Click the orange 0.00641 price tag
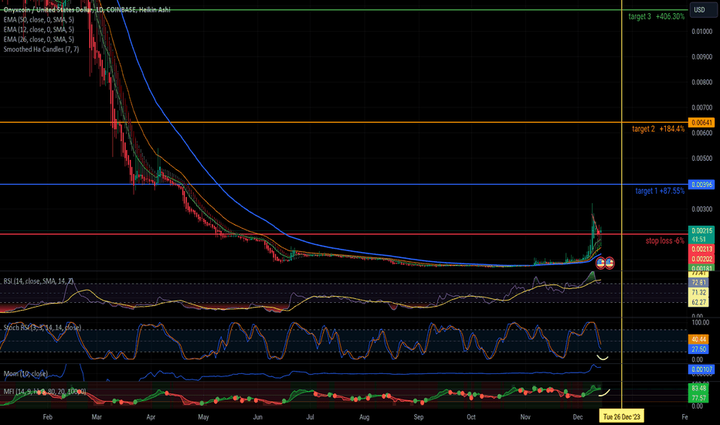Screen dimensions: 720x425 701,122
